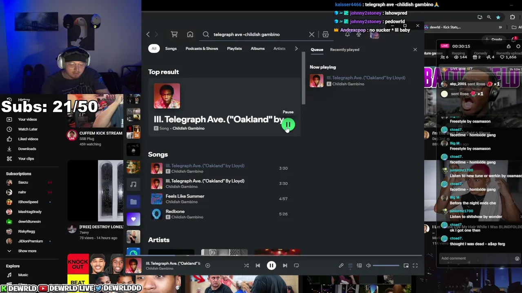Toggle repeat in player bar

(296, 265)
